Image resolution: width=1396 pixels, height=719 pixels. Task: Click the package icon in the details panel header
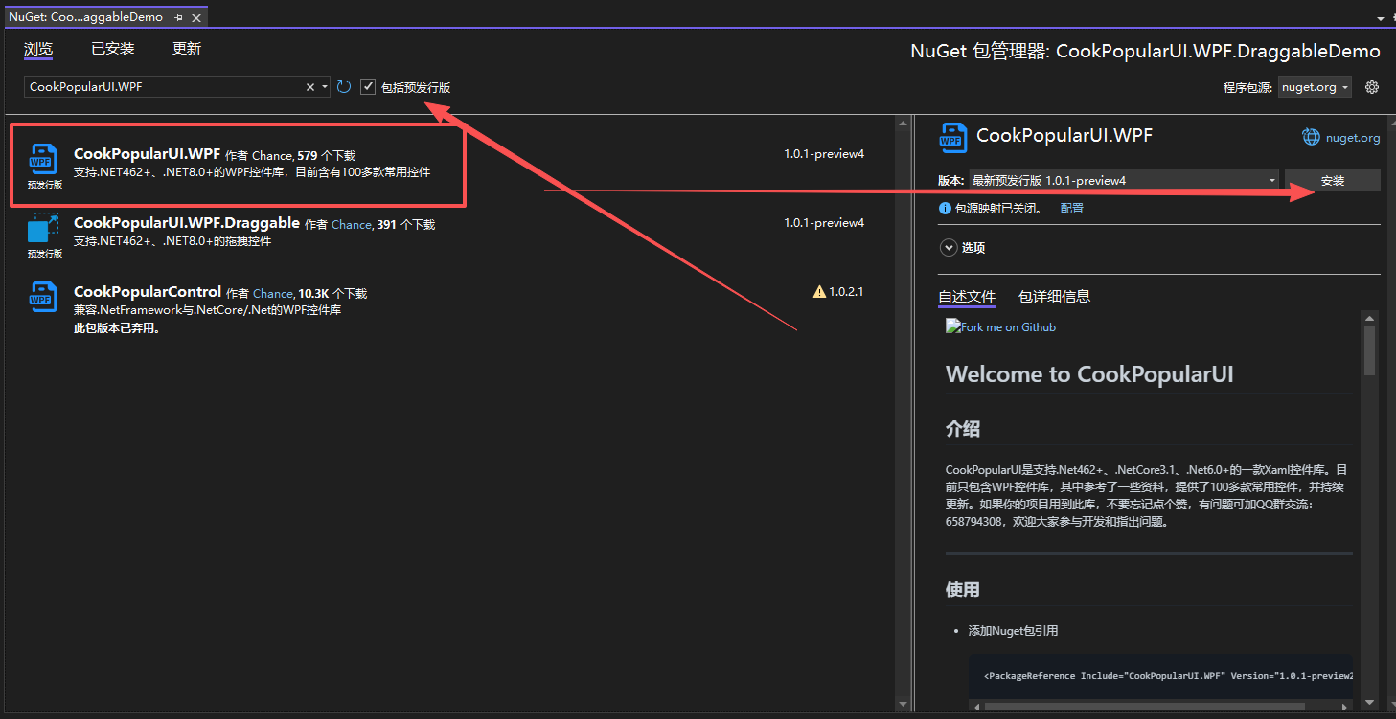click(x=954, y=137)
